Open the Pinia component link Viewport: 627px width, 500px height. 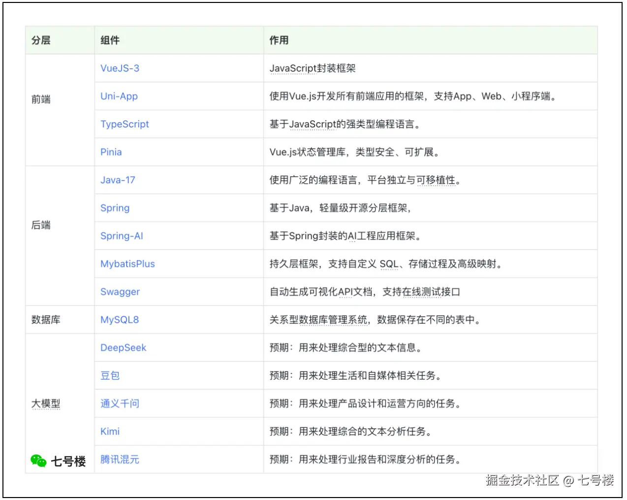point(111,152)
